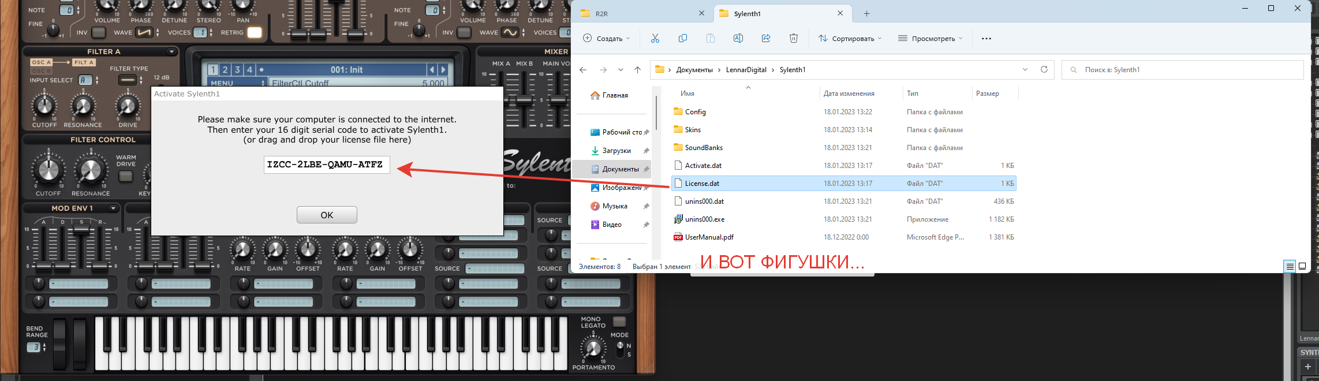Expand the address bar history dropdown

(1025, 69)
